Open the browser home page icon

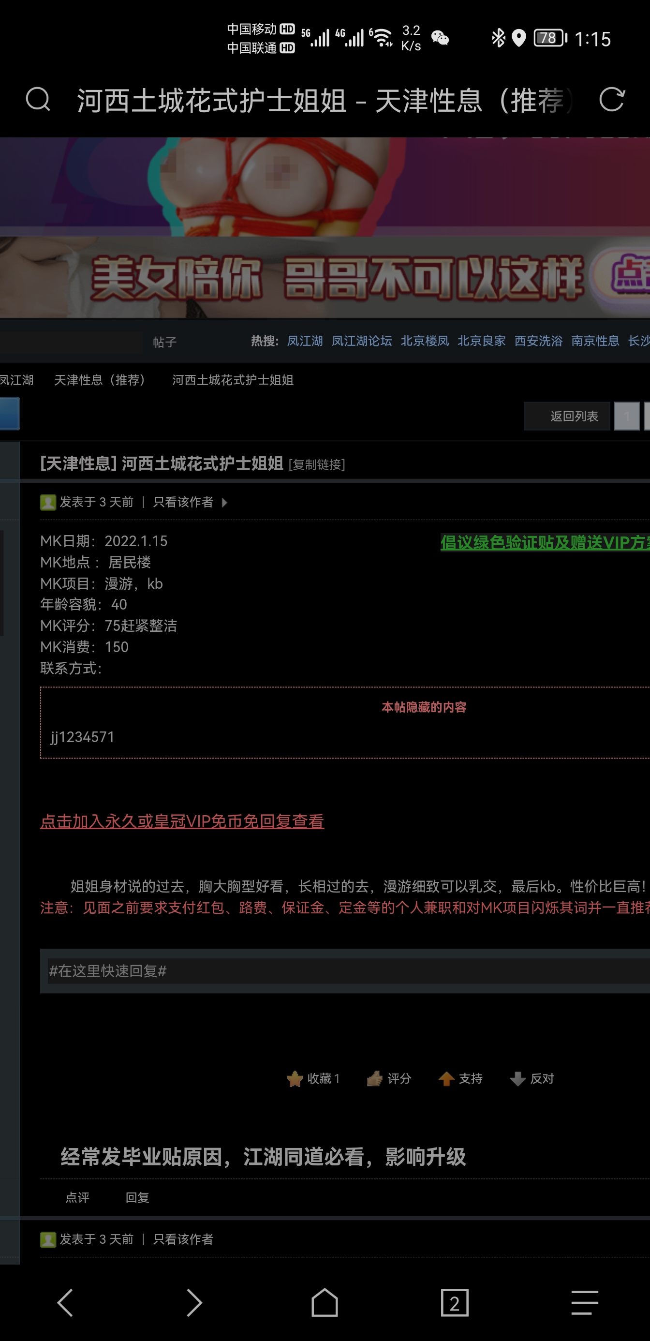pos(325,1302)
